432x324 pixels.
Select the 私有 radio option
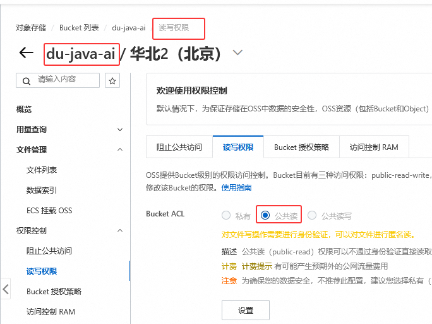(x=226, y=215)
